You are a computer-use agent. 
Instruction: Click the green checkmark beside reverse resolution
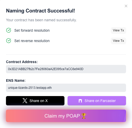click(9, 41)
